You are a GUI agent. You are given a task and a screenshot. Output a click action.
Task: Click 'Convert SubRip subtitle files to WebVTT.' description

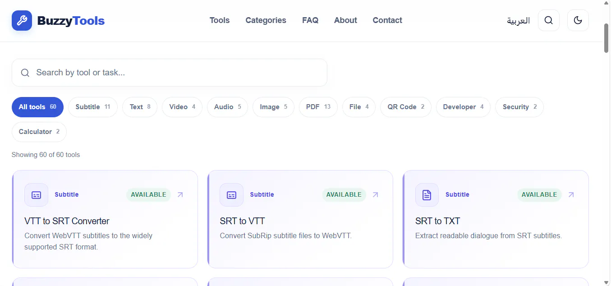285,235
